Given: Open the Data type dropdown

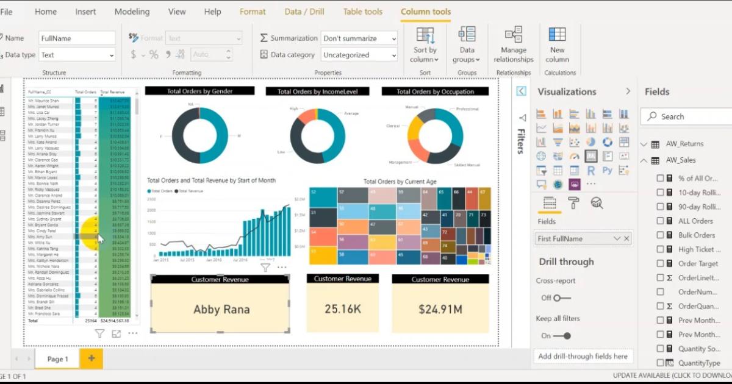Looking at the screenshot, I should (x=77, y=55).
